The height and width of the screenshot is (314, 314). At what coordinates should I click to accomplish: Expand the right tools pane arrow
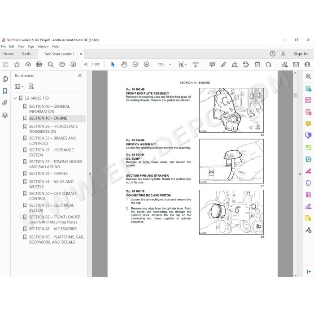click(300, 174)
